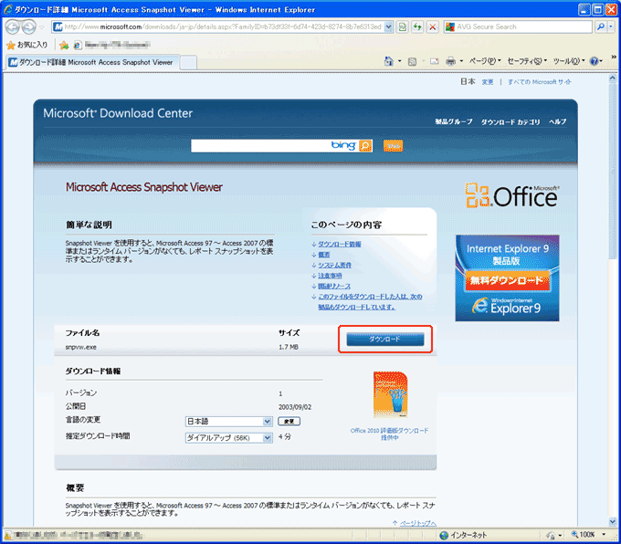
Task: Click the 2003/09/02 publication date
Action: (x=295, y=407)
